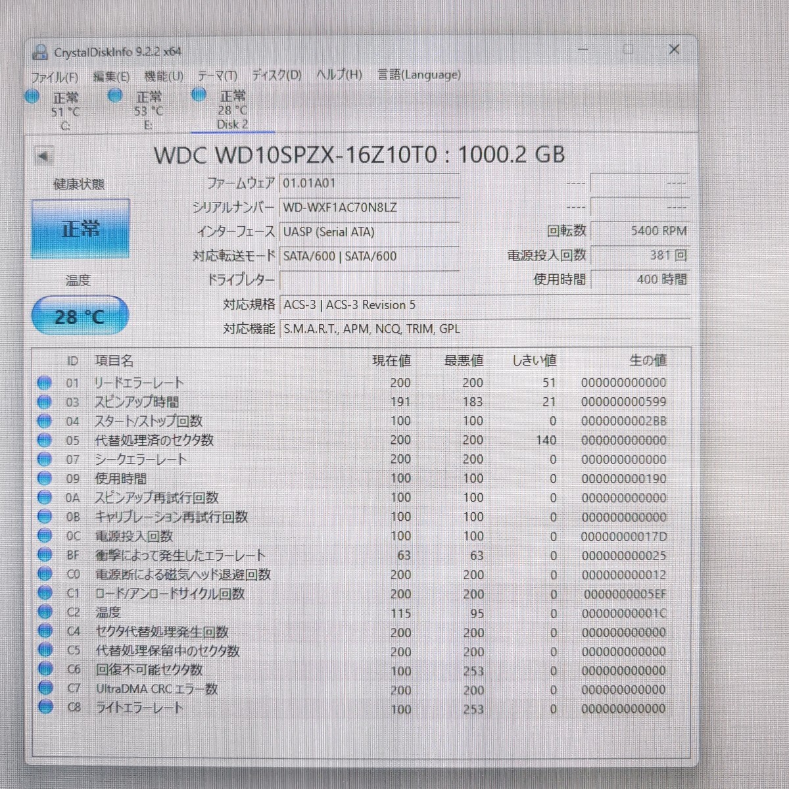Click the blue status orb above C: drive
Viewport: 789px width, 789px height.
(32, 97)
